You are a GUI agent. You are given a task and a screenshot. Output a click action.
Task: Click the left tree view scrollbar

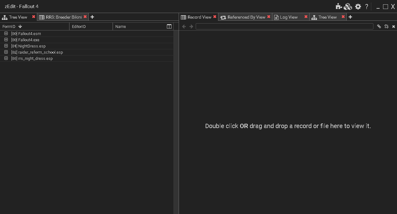[x=176, y=122]
